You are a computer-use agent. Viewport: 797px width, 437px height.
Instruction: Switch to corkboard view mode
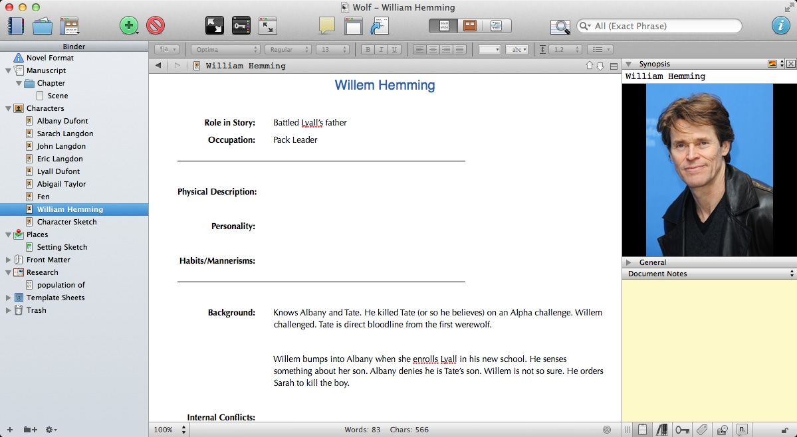pos(470,25)
